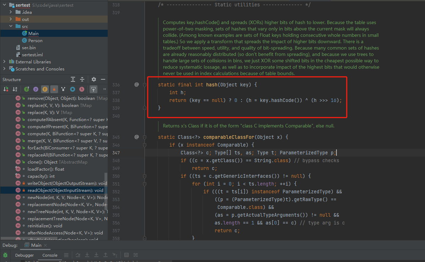Switch to the Debugger tab
Screen dimensions: 425x262
coord(24,255)
